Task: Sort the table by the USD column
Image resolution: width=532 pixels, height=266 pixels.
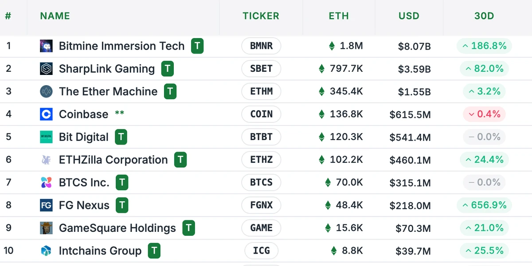Action: click(409, 16)
